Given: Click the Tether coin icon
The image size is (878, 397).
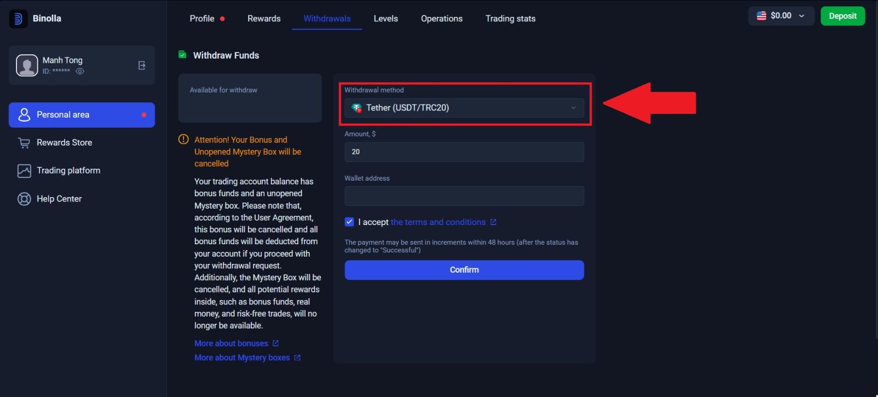Looking at the screenshot, I should (x=357, y=108).
